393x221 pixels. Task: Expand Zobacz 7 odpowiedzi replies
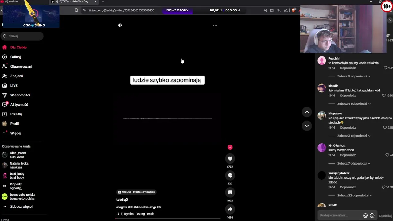point(354,163)
